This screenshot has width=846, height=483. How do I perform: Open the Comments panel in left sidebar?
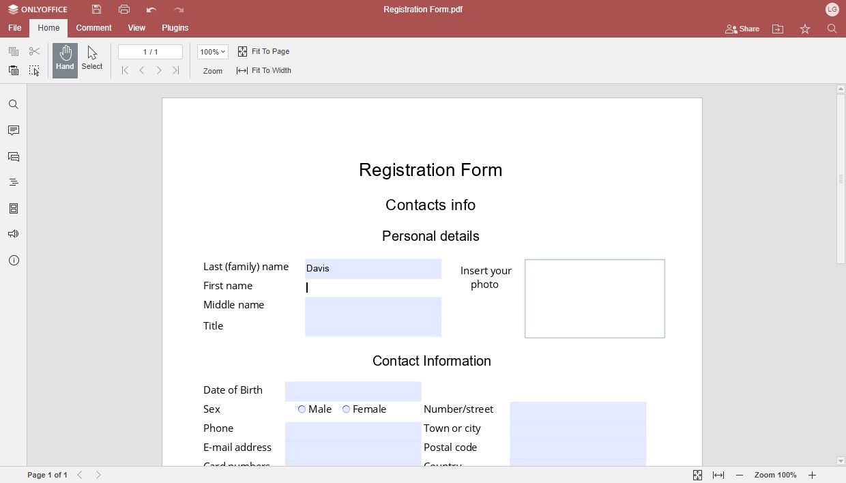coord(14,130)
